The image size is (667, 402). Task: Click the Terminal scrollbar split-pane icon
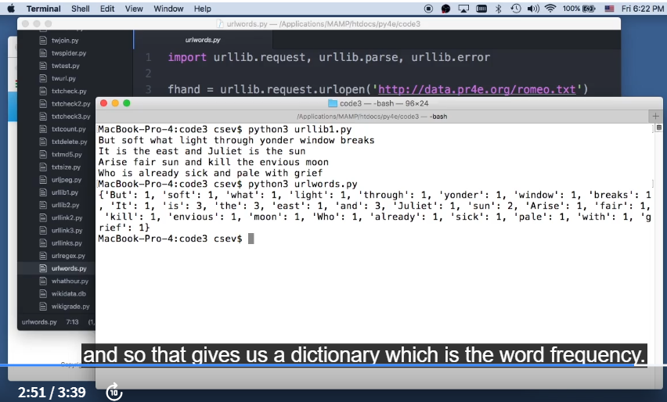click(x=659, y=127)
